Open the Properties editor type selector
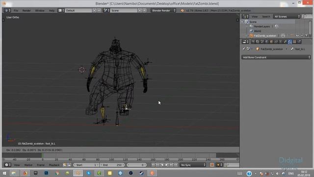The height and width of the screenshot is (177, 314). pos(245,42)
